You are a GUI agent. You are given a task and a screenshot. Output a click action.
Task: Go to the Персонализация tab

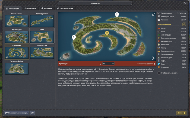(x=65, y=8)
